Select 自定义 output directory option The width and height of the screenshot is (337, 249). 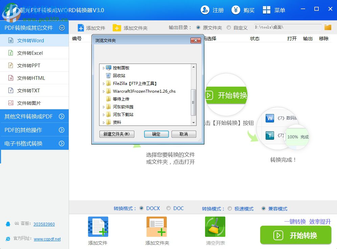click(x=229, y=28)
